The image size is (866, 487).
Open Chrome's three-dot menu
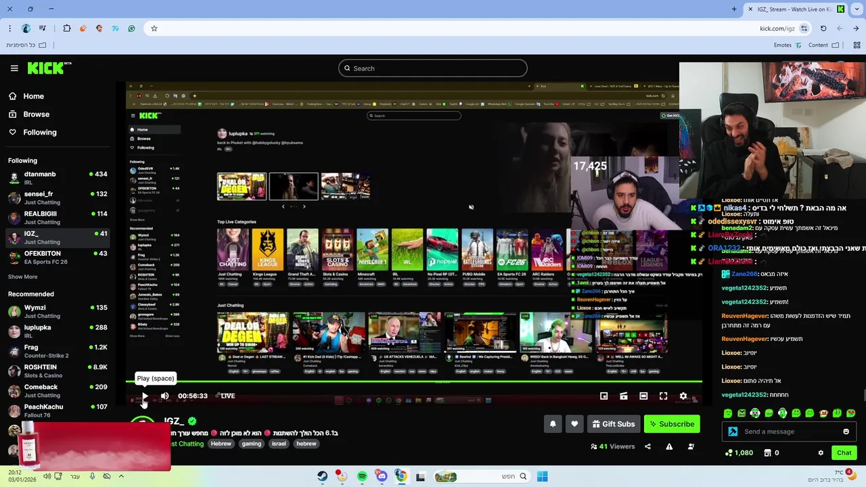(9, 28)
